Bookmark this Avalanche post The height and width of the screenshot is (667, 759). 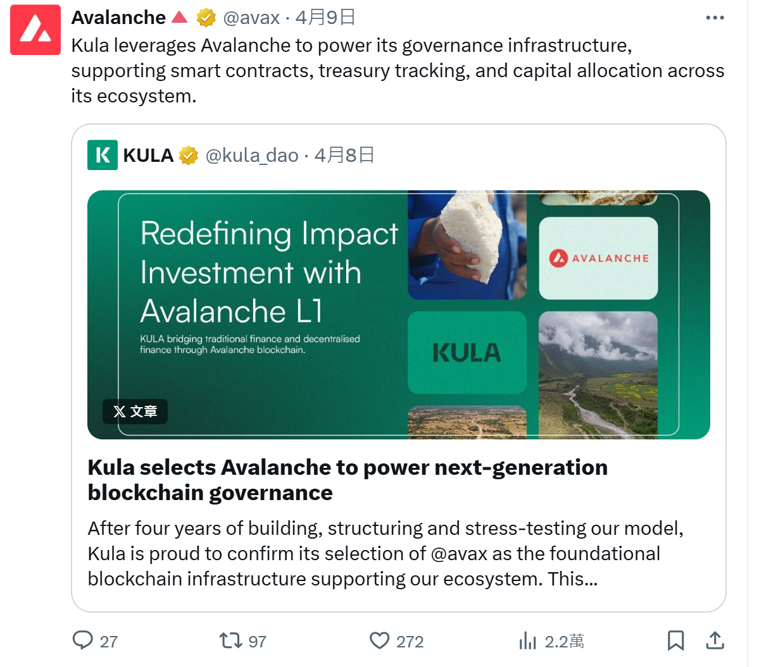point(675,640)
